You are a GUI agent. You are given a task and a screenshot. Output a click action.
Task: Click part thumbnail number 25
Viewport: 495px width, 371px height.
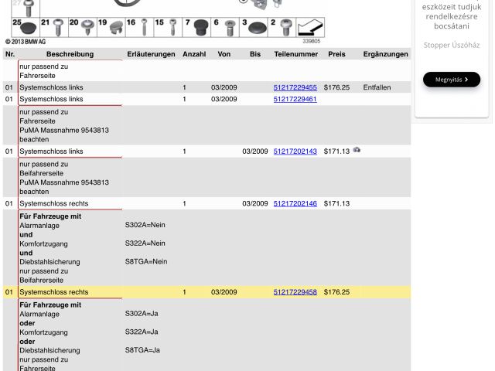point(25,28)
